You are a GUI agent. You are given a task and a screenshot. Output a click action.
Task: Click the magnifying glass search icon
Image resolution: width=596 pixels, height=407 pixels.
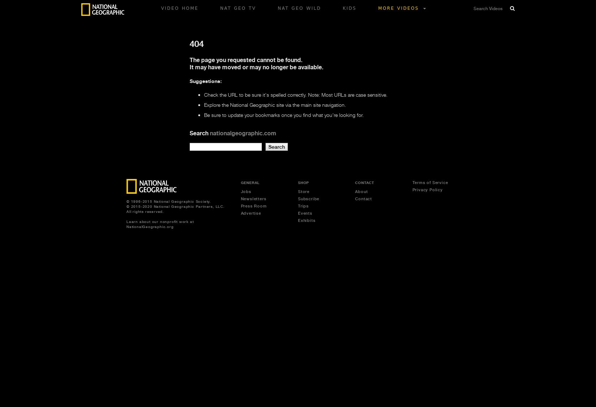pos(512,9)
